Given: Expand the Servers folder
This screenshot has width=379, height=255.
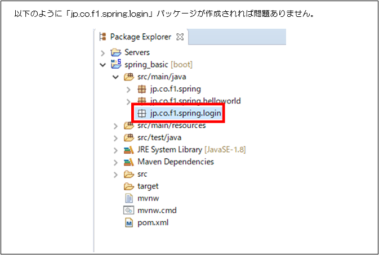Looking at the screenshot, I should pos(102,52).
